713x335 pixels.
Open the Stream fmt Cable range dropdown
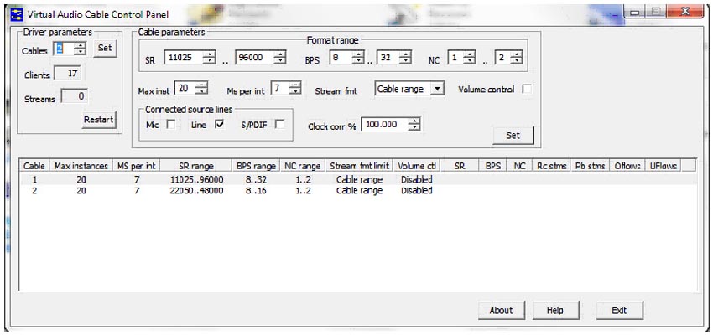click(436, 89)
